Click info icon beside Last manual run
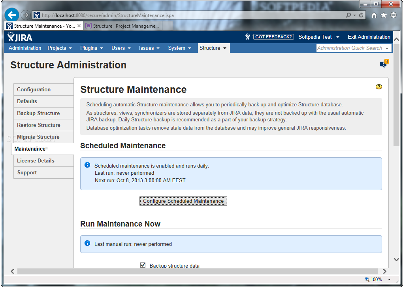 (x=87, y=243)
